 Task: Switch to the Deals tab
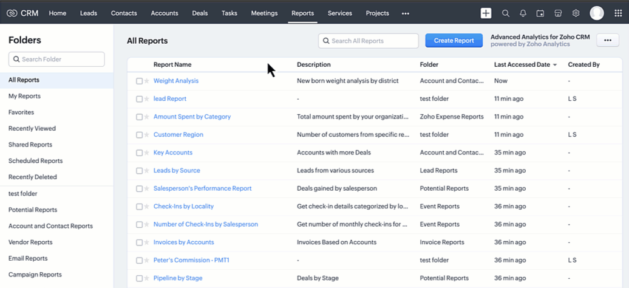200,13
